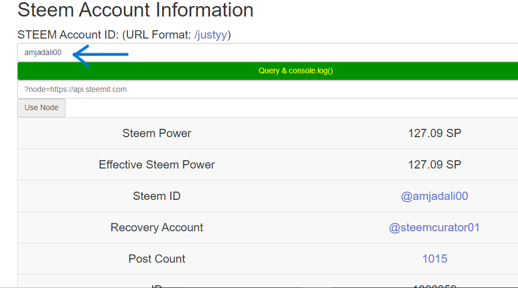The width and height of the screenshot is (518, 288).
Task: Click the green Query & console.log() button
Action: [268, 70]
